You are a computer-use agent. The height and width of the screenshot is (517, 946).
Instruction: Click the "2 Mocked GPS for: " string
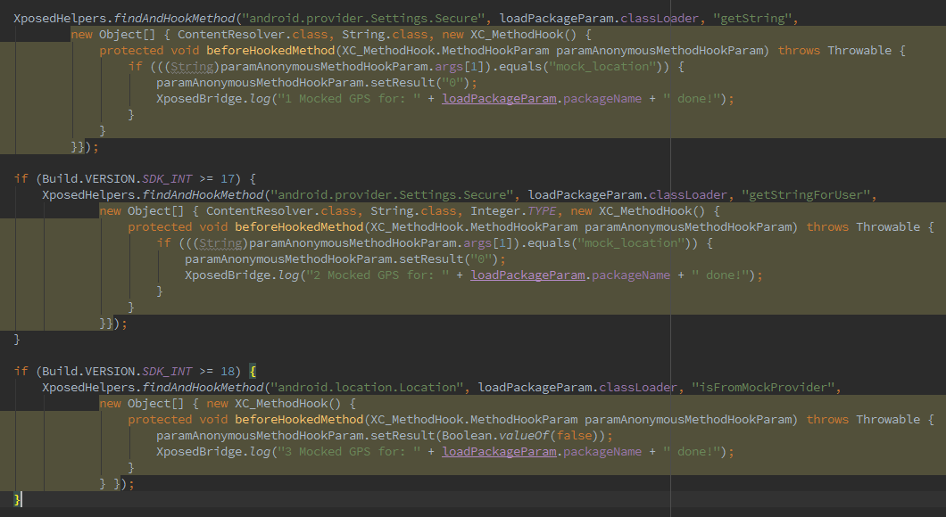point(378,275)
